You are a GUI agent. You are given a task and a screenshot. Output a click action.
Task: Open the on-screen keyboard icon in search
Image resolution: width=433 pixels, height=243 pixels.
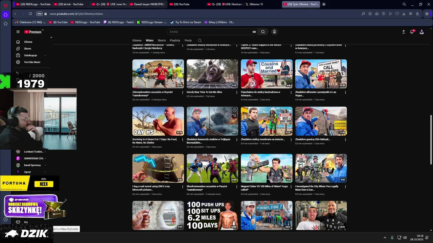point(254,32)
